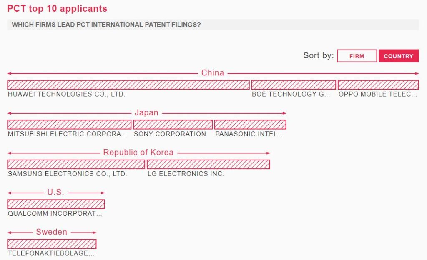Viewport: 427px width, 260px height.
Task: Select the Panasonic bar segment
Action: (x=250, y=125)
